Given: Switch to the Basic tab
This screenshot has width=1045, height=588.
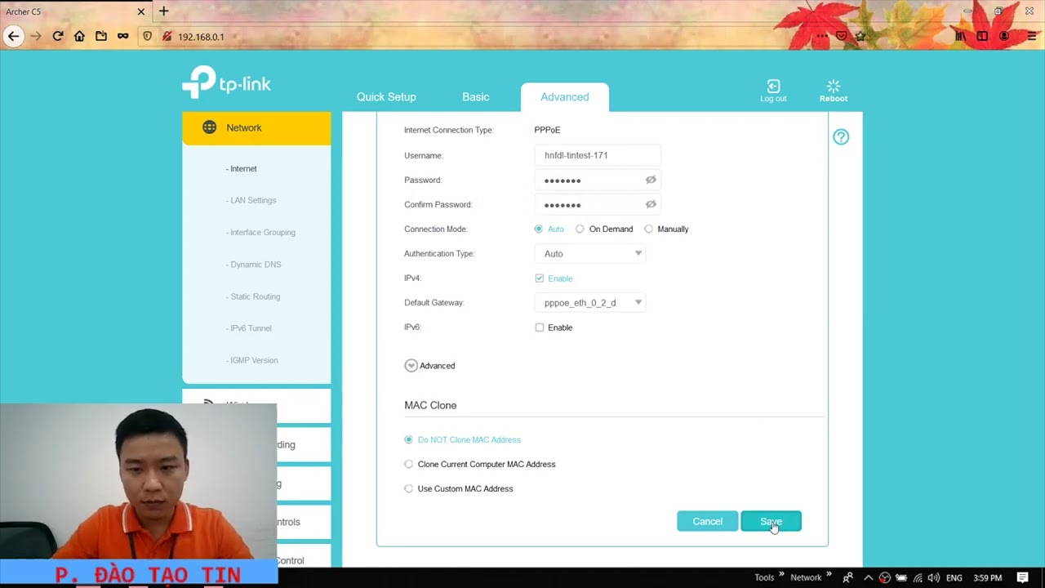Looking at the screenshot, I should [x=476, y=96].
